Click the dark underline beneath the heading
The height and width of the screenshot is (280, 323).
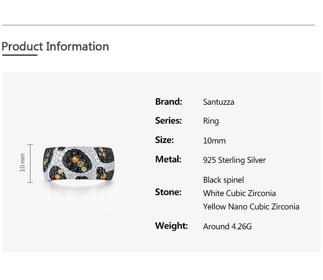coord(19,55)
